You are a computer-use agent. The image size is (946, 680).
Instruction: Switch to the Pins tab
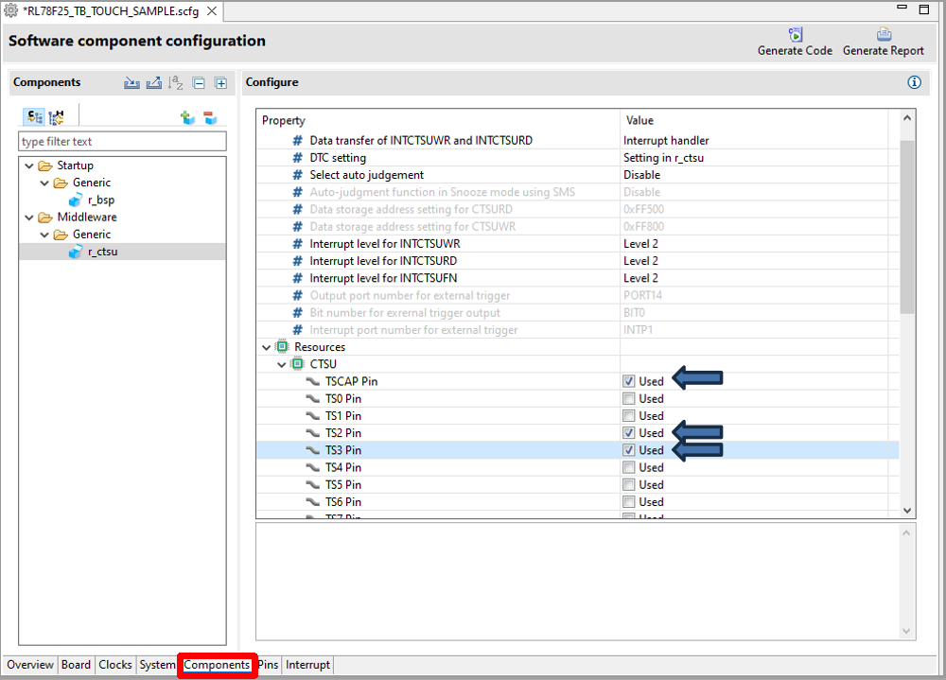tap(268, 665)
